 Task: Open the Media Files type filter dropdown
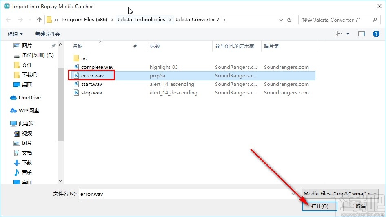pyautogui.click(x=340, y=194)
